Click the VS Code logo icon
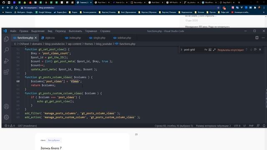The image size is (267, 150). click(5, 31)
